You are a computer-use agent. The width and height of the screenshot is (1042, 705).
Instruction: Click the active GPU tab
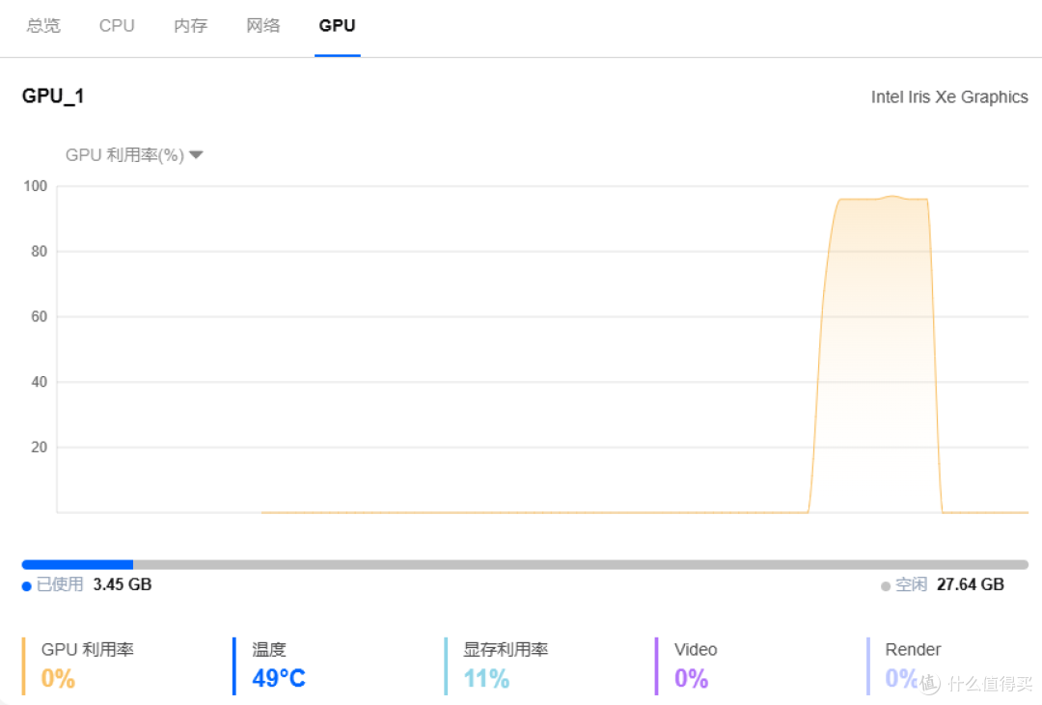coord(337,26)
